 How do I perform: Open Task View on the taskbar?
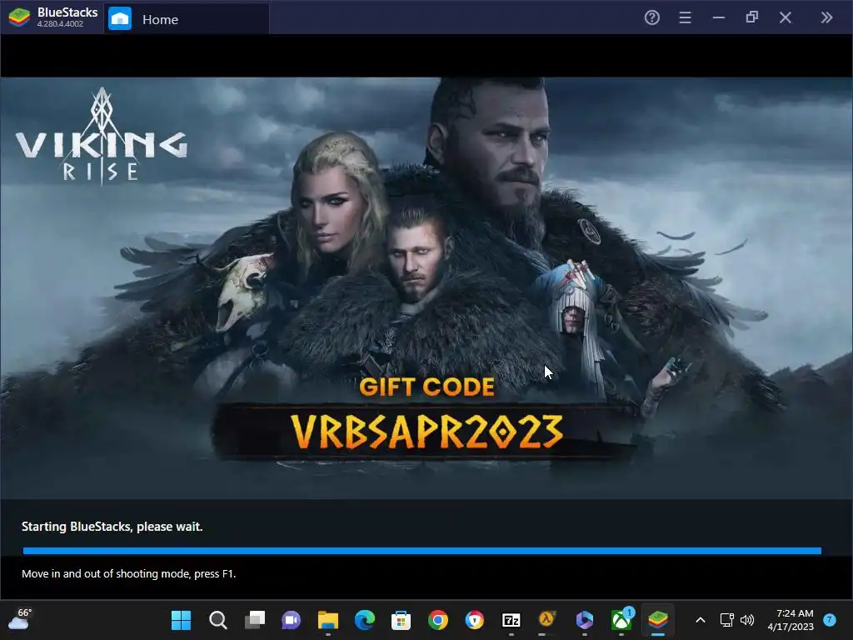pyautogui.click(x=255, y=620)
